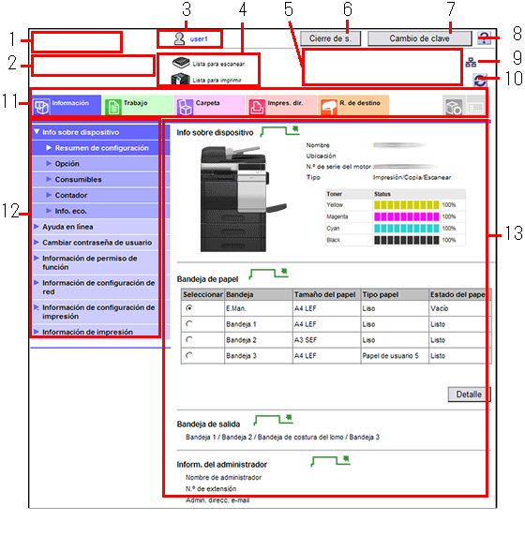The height and width of the screenshot is (536, 525).
Task: Click the green tray icon next to Inform. del administrador
Action: click(331, 461)
